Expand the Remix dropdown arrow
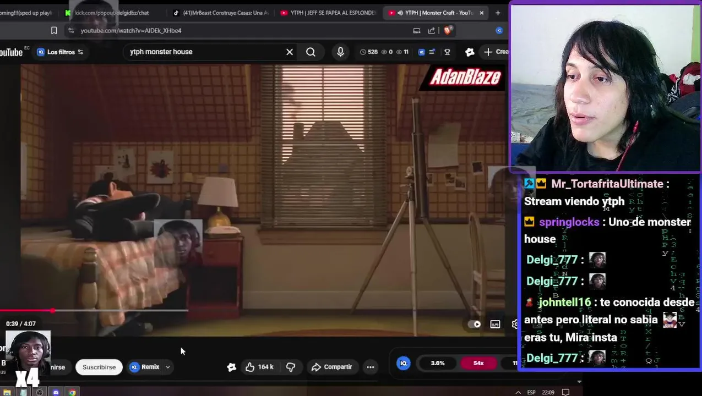The width and height of the screenshot is (702, 396). [168, 367]
